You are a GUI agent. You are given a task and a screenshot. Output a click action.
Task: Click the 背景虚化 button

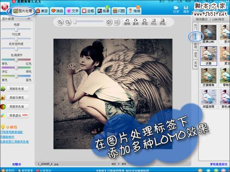pyautogui.click(x=17, y=116)
